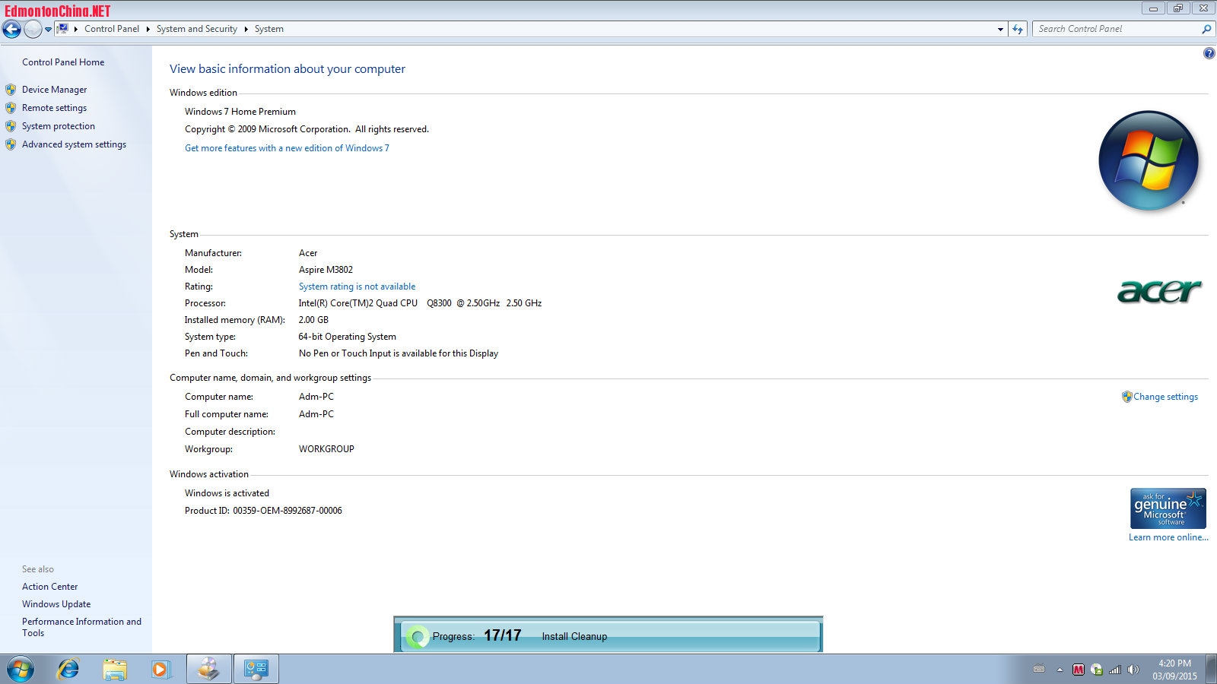Click the volume speaker tray icon

click(1133, 670)
